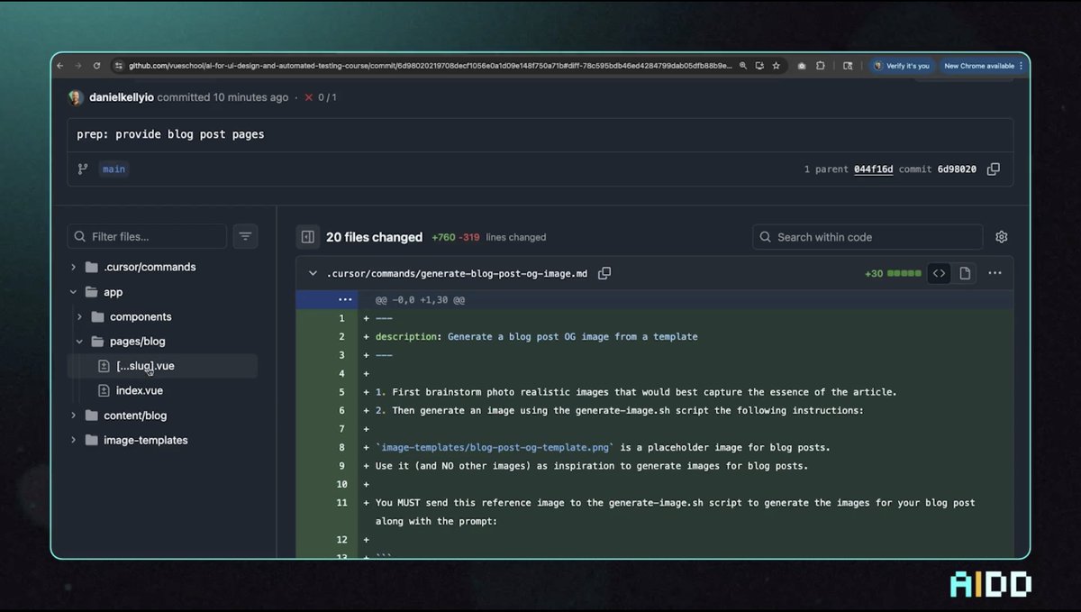The height and width of the screenshot is (612, 1081).
Task: Toggle the file tree sidebar panel
Action: (308, 237)
